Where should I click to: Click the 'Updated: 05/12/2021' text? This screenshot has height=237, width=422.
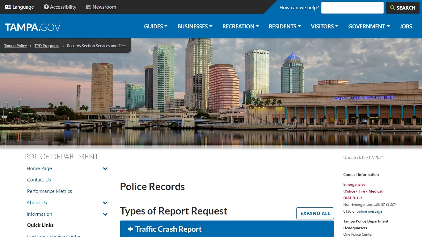click(x=364, y=157)
